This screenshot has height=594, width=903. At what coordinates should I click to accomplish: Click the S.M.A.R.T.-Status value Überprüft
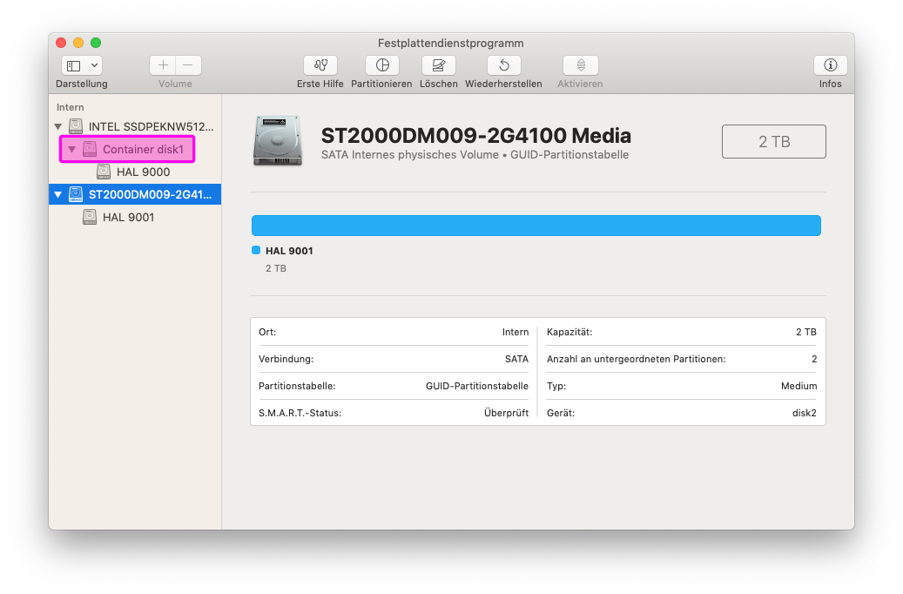point(506,413)
